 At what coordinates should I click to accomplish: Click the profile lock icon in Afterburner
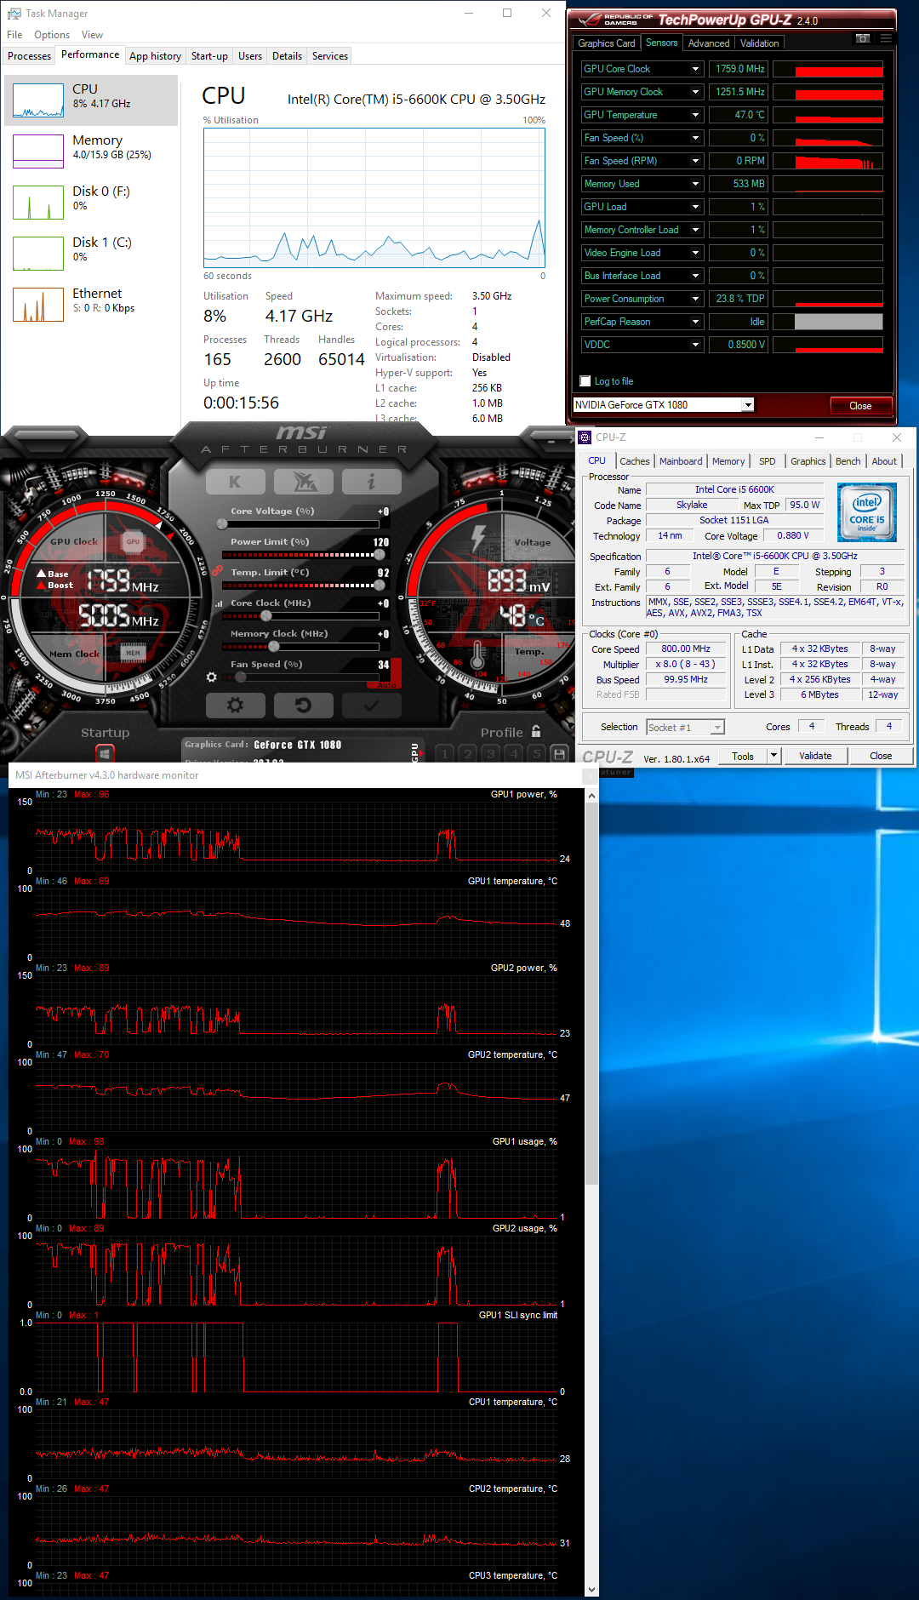[536, 732]
